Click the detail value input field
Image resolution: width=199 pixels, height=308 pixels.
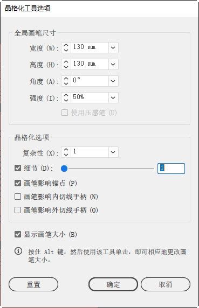171,169
